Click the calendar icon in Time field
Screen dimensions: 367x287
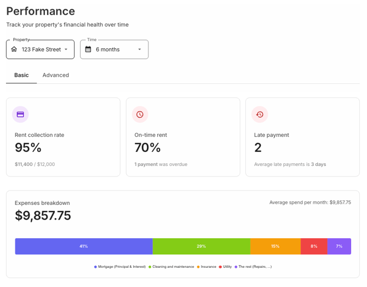[x=88, y=49]
